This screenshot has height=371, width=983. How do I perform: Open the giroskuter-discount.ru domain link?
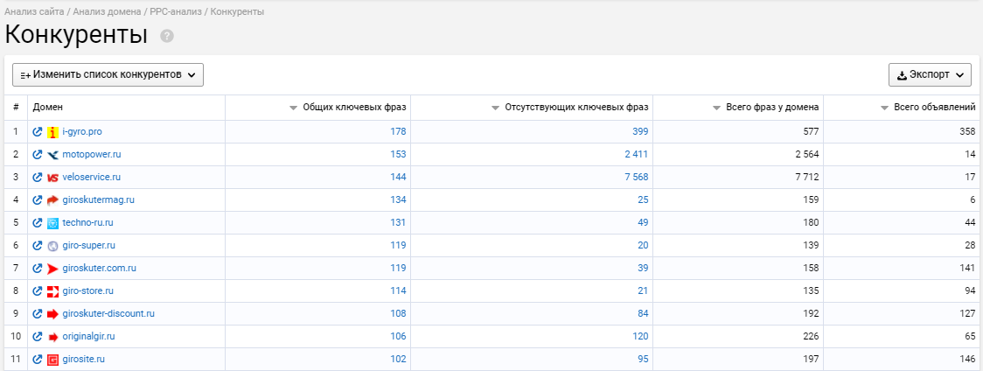108,314
